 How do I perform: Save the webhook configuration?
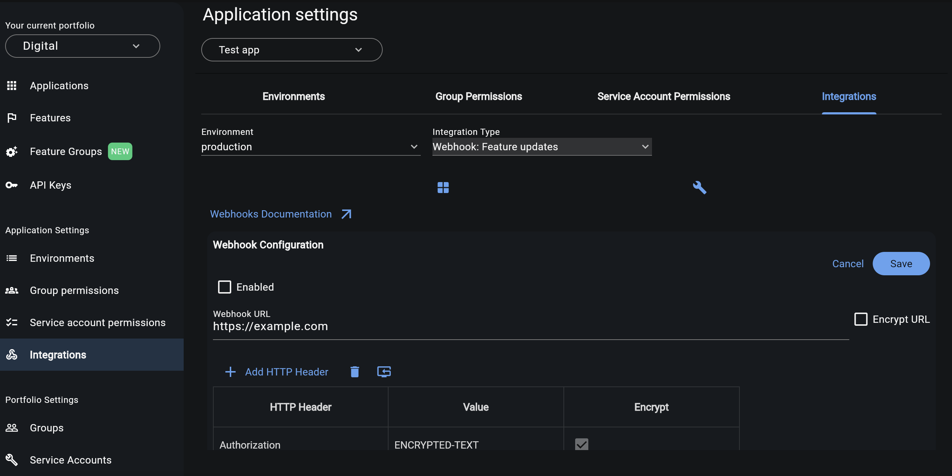pos(901,263)
